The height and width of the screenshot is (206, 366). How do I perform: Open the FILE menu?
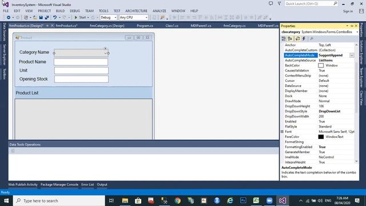click(x=6, y=11)
